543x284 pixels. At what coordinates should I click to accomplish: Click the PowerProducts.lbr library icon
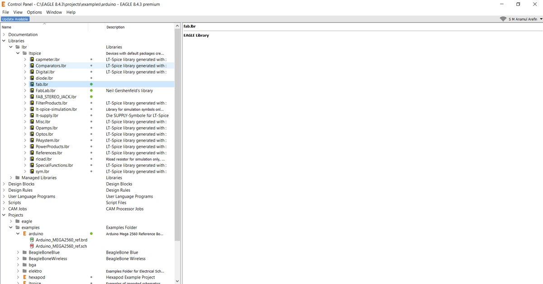(32, 147)
